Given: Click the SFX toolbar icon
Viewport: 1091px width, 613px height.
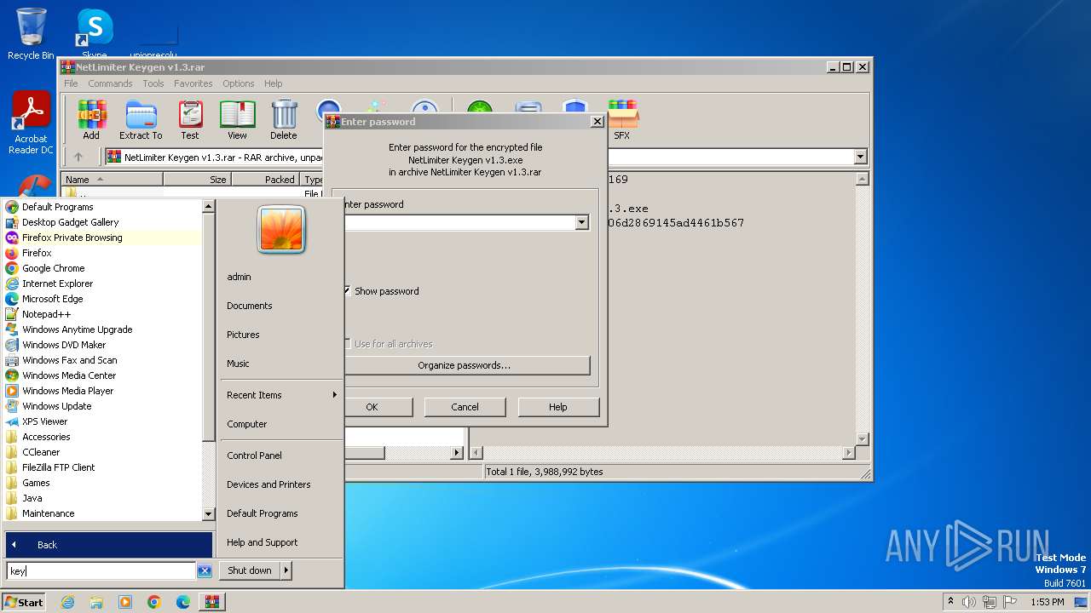Looking at the screenshot, I should tap(622, 119).
